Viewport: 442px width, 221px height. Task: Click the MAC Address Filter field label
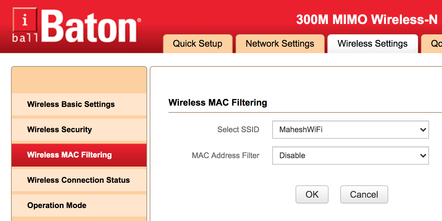tap(226, 156)
